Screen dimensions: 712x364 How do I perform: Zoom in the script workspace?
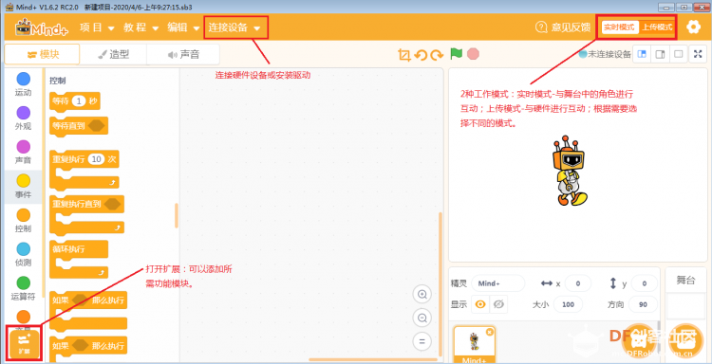coord(422,295)
